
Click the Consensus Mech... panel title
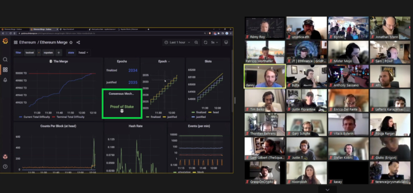click(x=121, y=93)
